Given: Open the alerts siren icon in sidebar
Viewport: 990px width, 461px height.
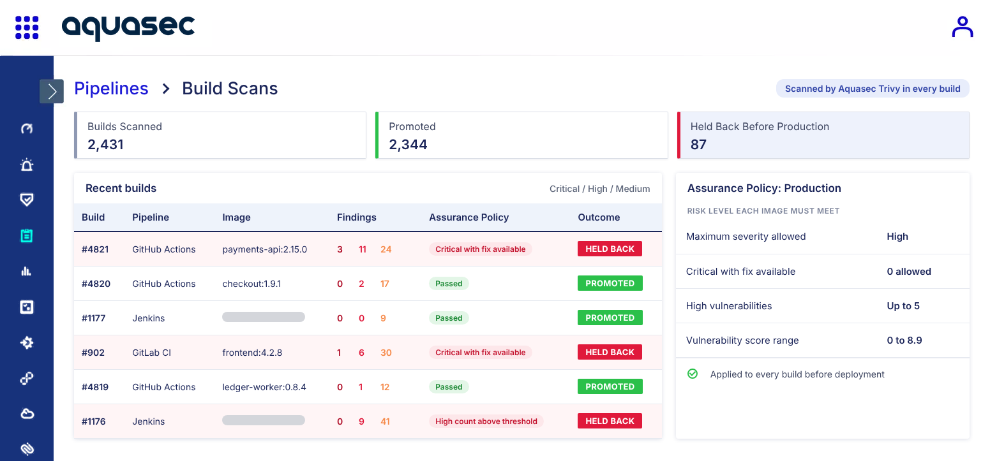Looking at the screenshot, I should coord(27,165).
